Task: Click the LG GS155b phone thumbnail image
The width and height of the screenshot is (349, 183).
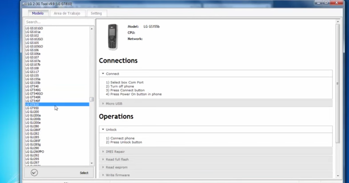Action: [113, 36]
